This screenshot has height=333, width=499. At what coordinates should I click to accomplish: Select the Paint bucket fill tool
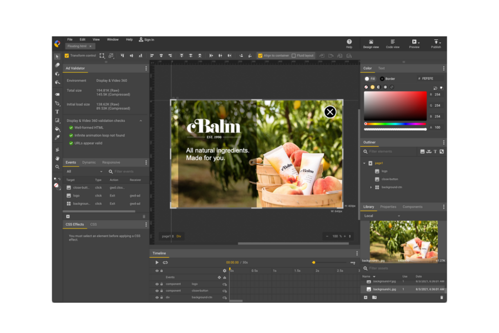click(x=58, y=129)
